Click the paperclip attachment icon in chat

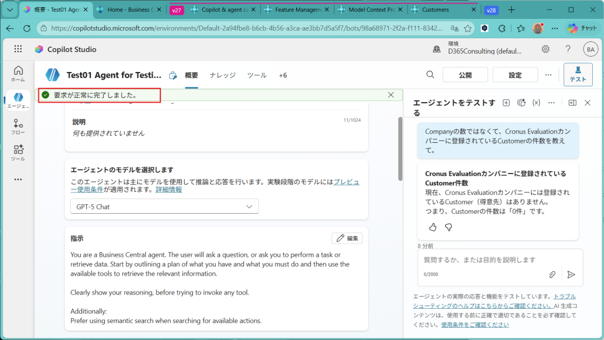(x=552, y=274)
